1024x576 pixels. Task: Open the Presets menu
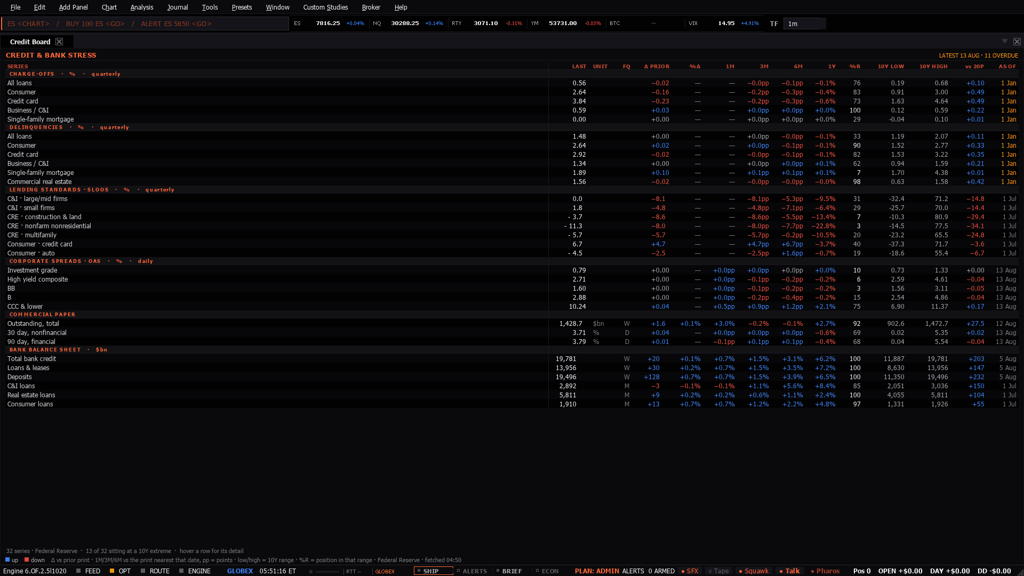click(242, 7)
